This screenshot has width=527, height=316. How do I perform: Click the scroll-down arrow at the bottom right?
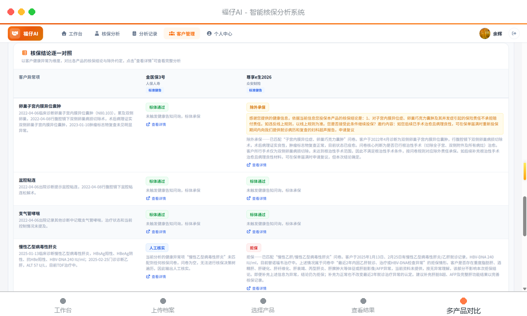click(525, 289)
